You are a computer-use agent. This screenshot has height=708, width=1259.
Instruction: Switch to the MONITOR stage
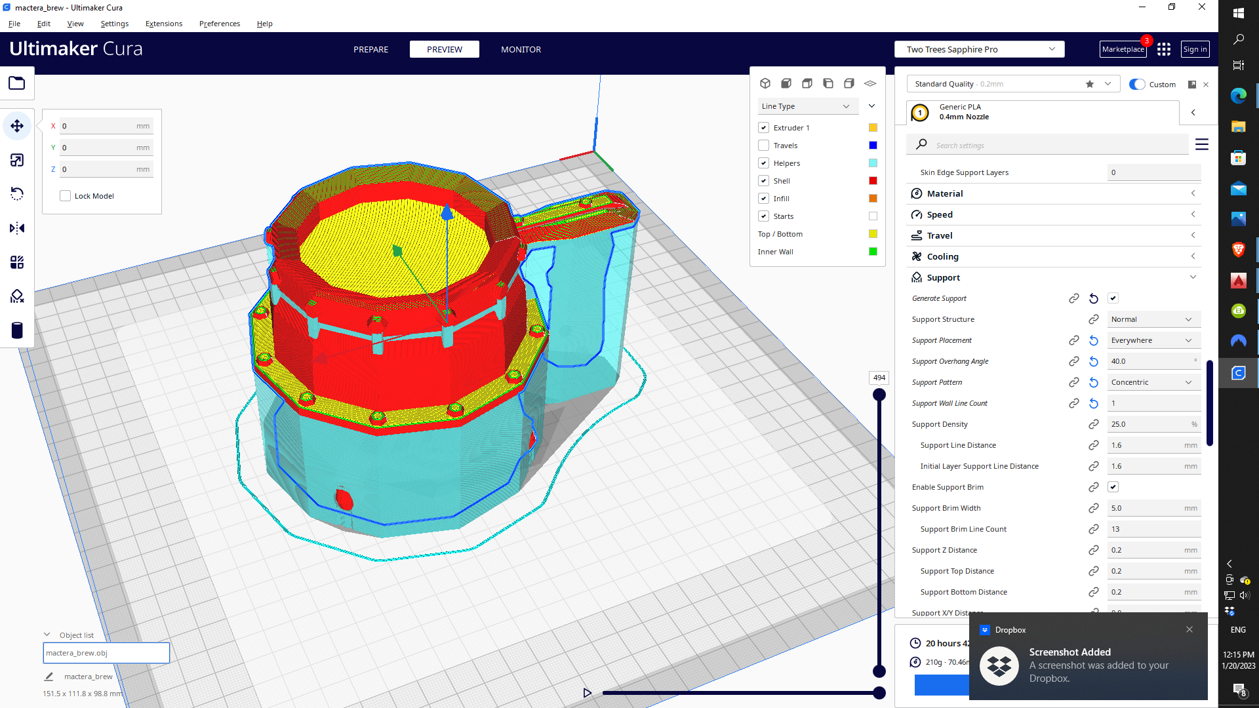click(521, 49)
